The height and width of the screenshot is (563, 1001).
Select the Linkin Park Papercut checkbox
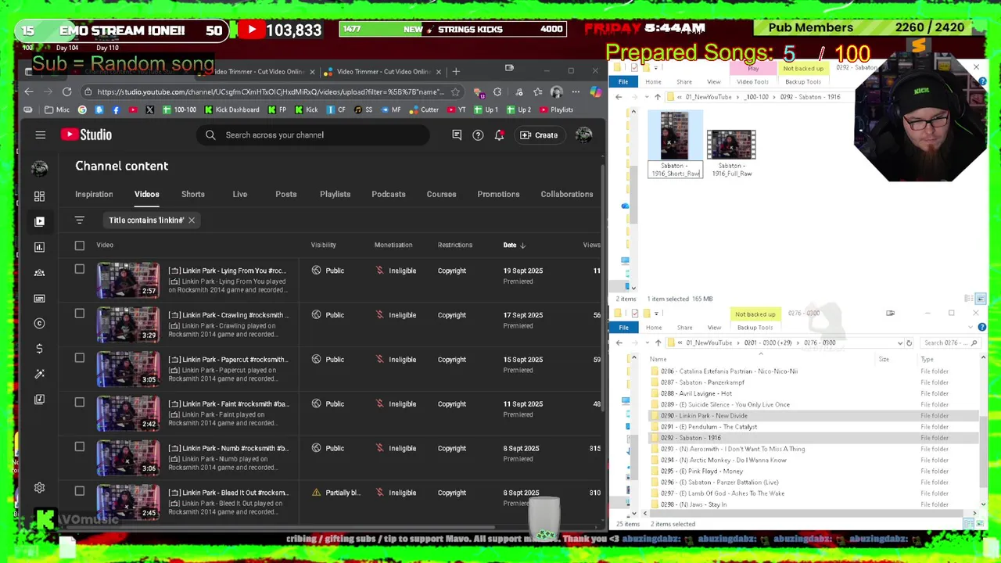pos(79,358)
